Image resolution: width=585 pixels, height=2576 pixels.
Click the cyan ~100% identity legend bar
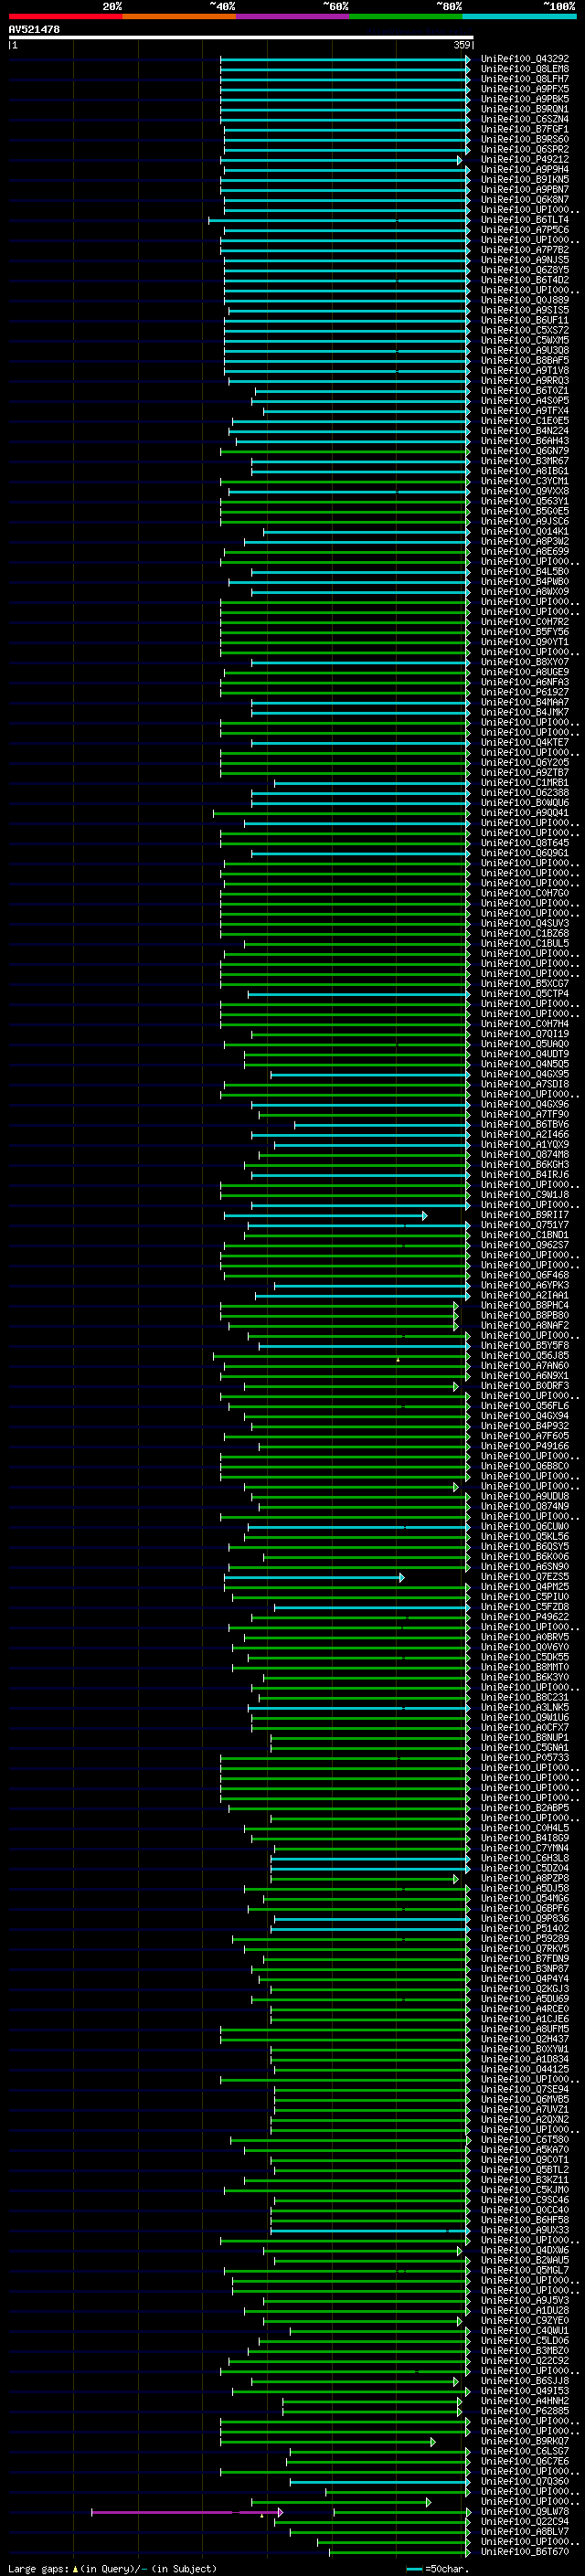pyautogui.click(x=519, y=16)
